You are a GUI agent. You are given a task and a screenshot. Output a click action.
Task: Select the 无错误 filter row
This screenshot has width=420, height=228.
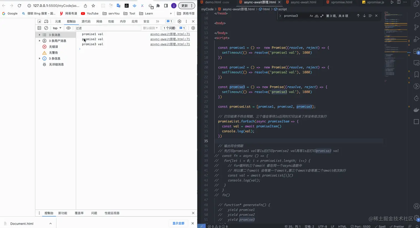[56, 47]
